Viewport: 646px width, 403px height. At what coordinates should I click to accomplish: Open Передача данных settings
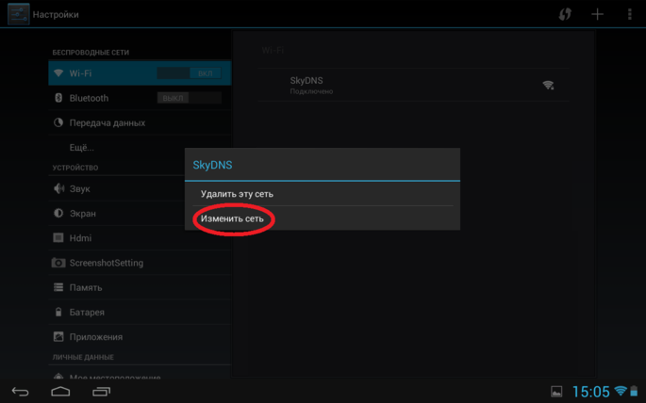coord(140,122)
